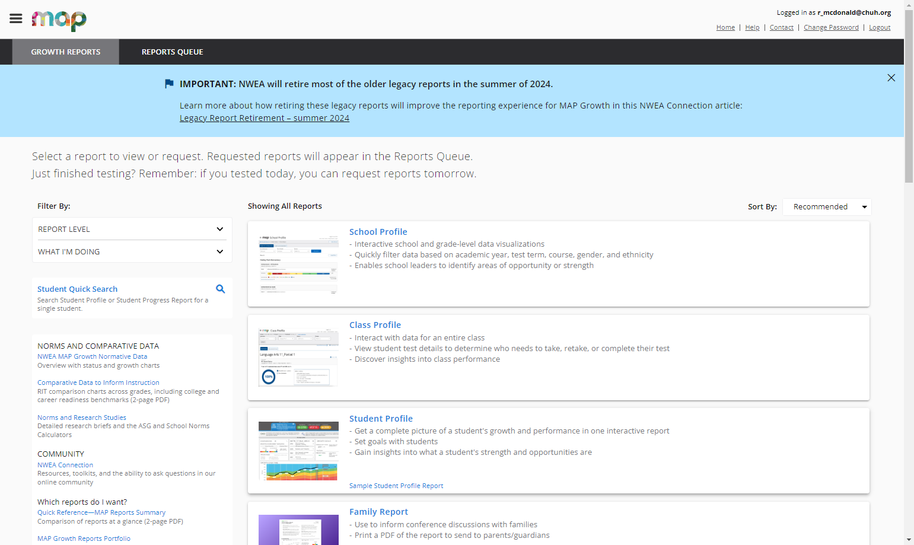Expand the WHAT I'M DOING filter

tap(132, 251)
